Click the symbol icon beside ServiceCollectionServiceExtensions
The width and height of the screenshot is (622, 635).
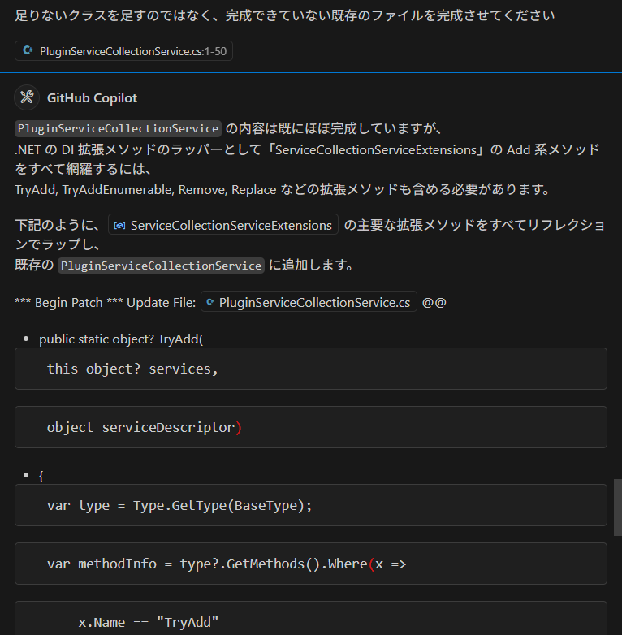click(119, 226)
